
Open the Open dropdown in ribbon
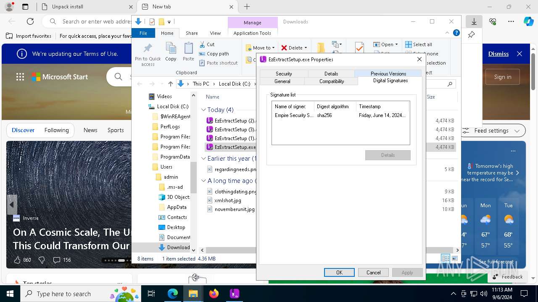(x=385, y=44)
